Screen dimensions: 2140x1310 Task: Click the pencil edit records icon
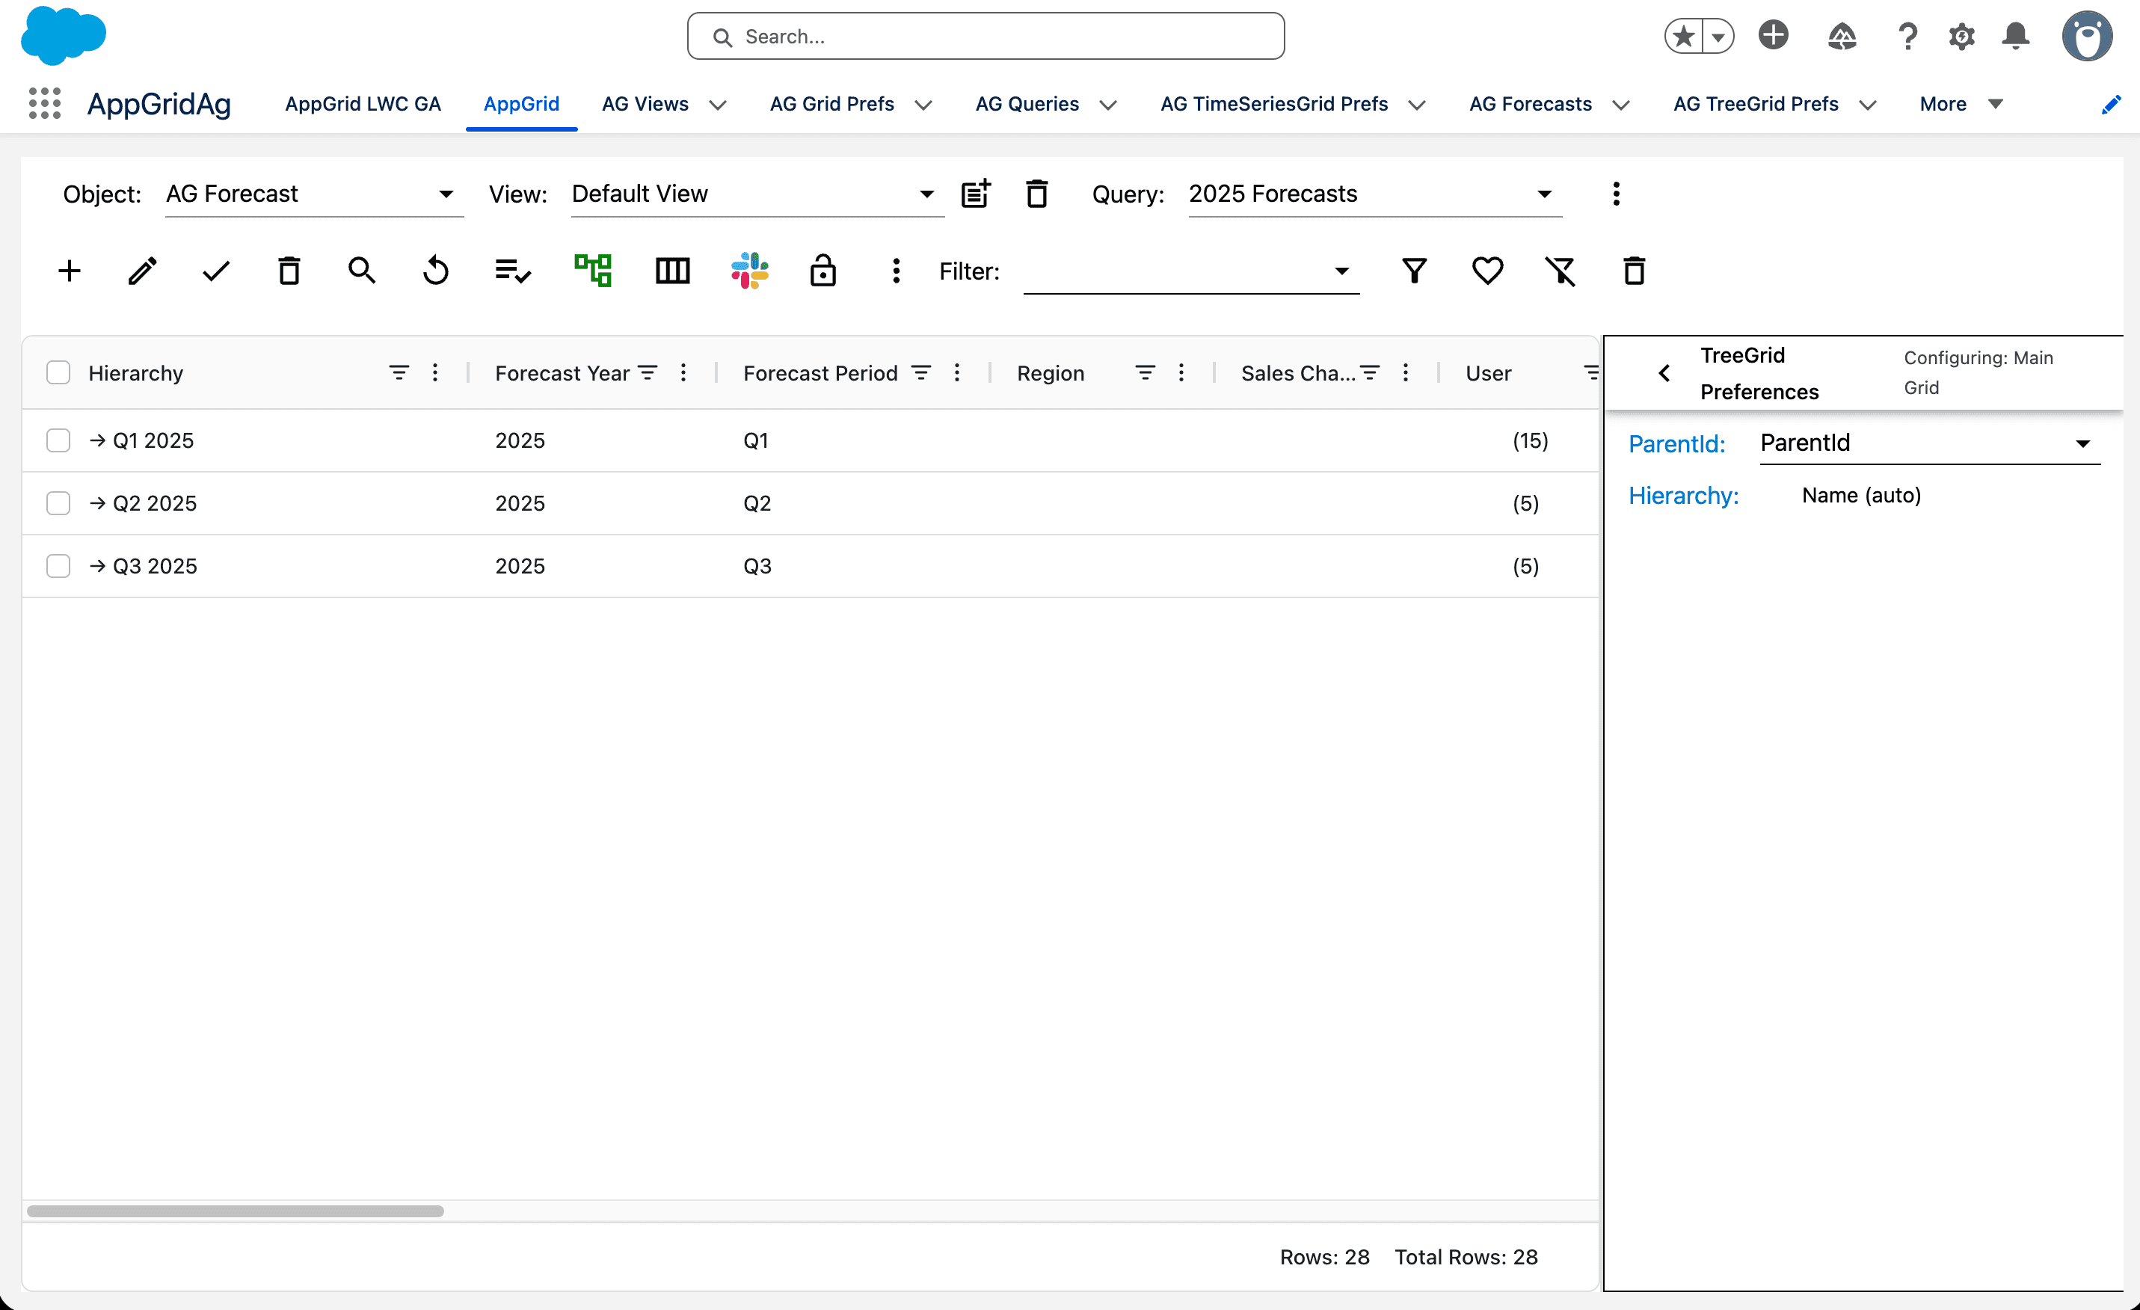point(142,271)
